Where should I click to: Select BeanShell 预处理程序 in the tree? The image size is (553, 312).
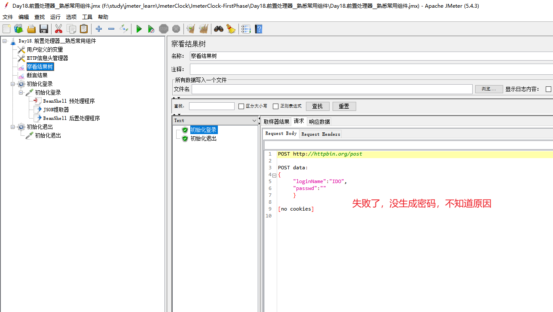coord(69,101)
